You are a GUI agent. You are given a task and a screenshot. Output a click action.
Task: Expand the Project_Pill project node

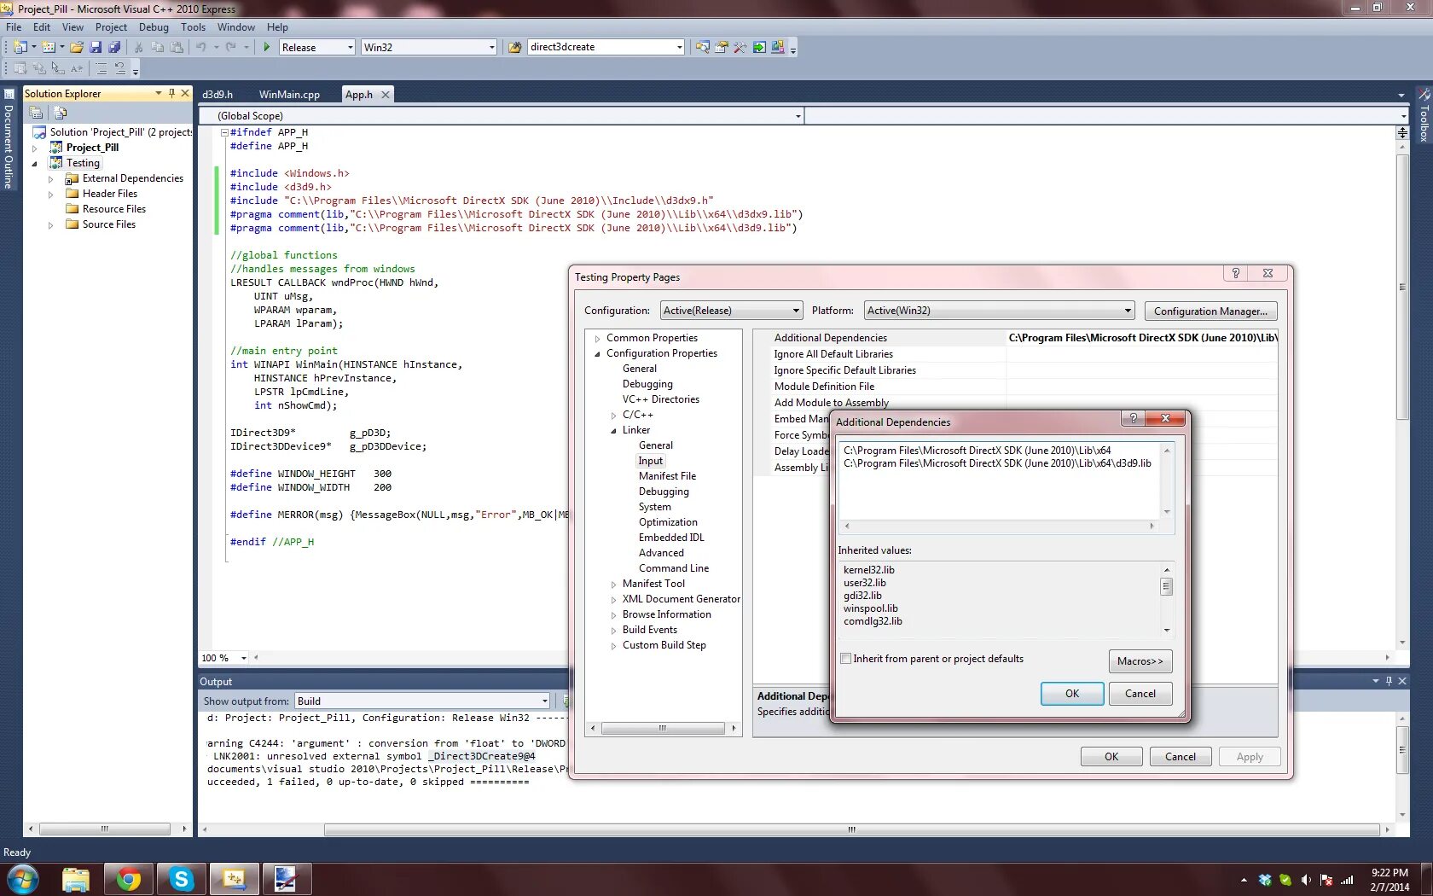[x=35, y=148]
